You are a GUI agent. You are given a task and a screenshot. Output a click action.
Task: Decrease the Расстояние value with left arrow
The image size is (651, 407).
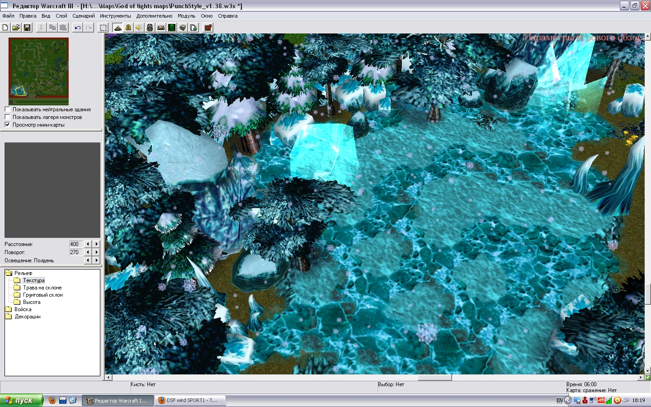point(88,244)
